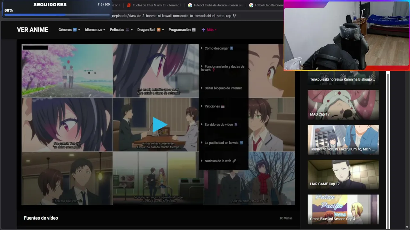Viewport: 410px width, 230px height.
Task: Switch to Fútbol Club Barcelona tab
Action: click(266, 5)
